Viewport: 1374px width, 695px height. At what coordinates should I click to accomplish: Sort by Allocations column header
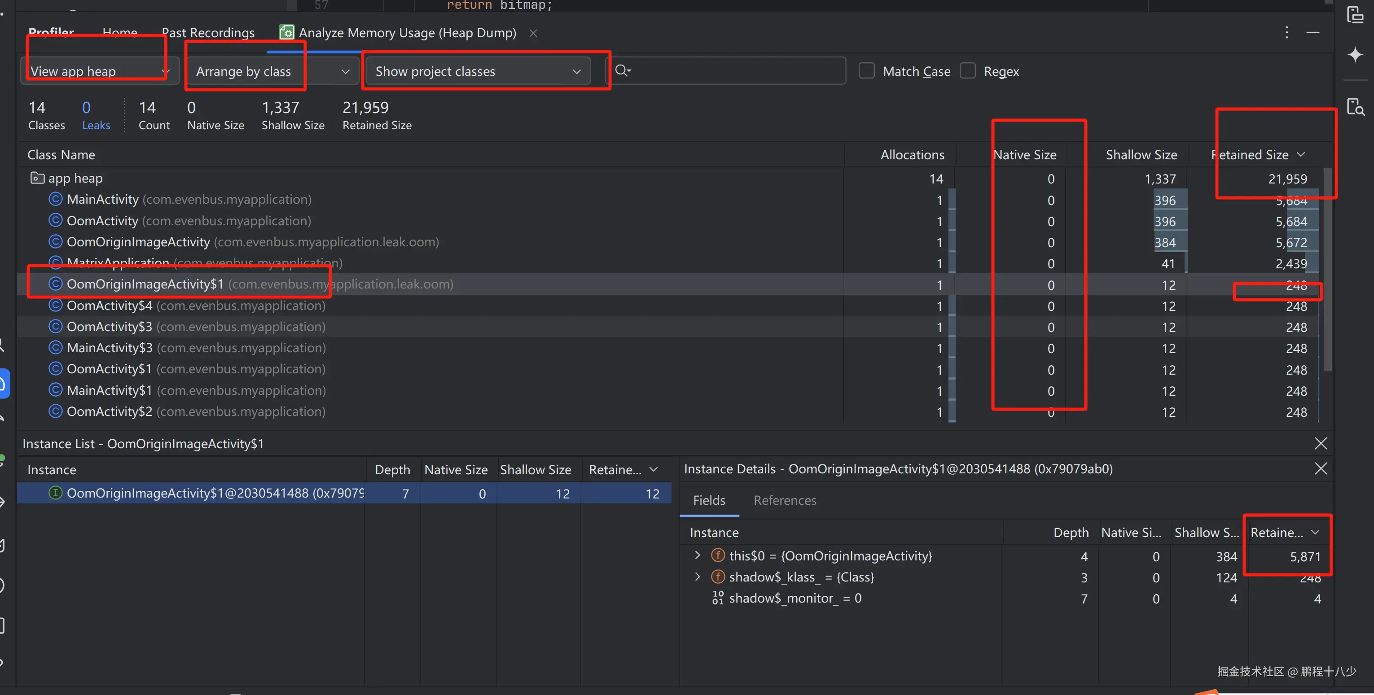(912, 154)
